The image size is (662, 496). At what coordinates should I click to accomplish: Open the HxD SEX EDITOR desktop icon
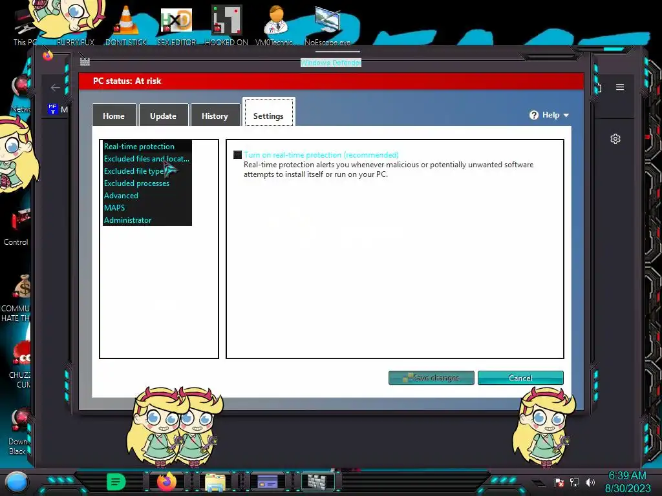click(176, 25)
